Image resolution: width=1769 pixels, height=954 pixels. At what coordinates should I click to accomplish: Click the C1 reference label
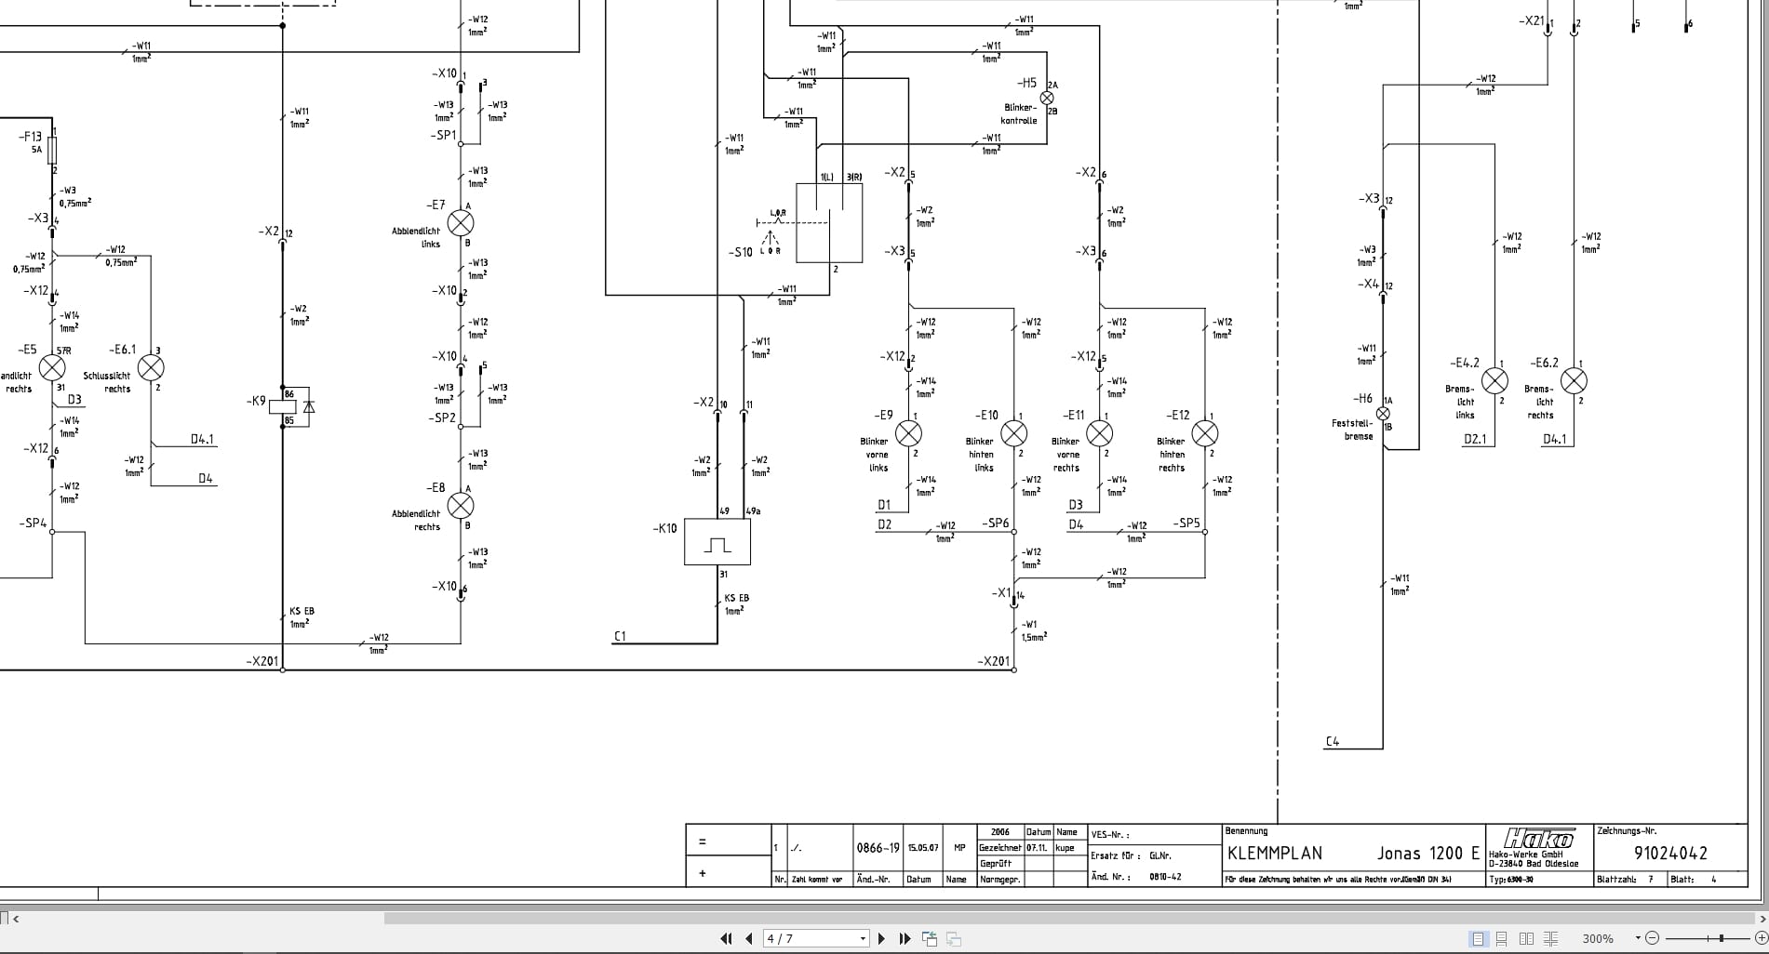pyautogui.click(x=620, y=636)
